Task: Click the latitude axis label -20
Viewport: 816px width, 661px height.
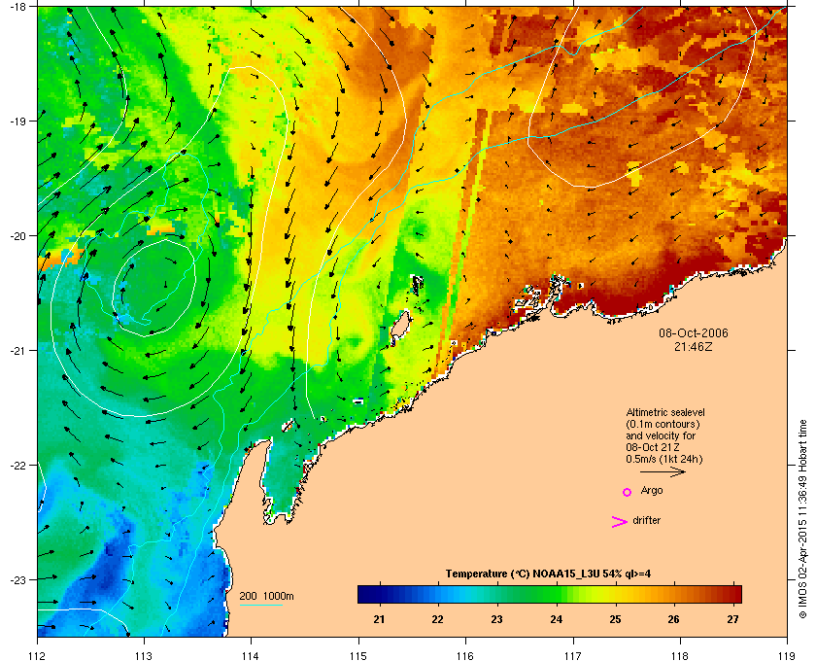Action: (17, 235)
